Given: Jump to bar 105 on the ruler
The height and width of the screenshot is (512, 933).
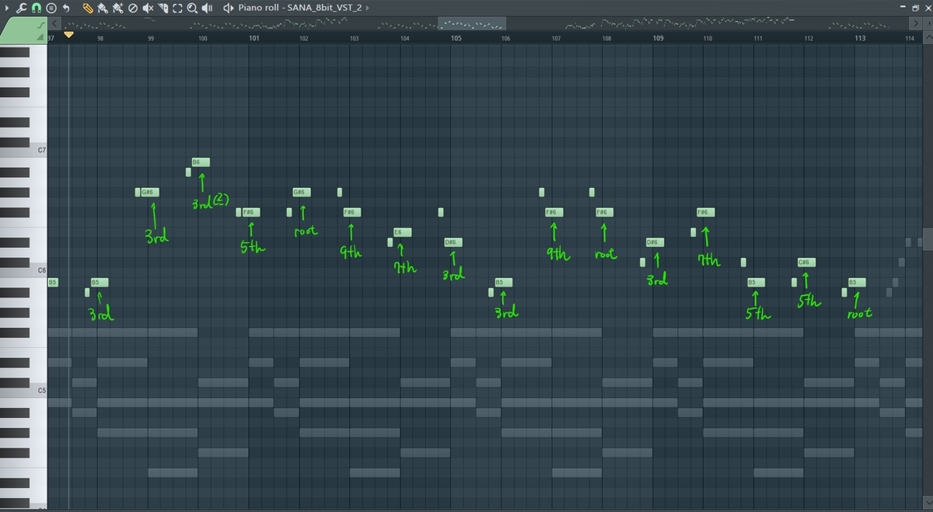Looking at the screenshot, I should coord(456,38).
